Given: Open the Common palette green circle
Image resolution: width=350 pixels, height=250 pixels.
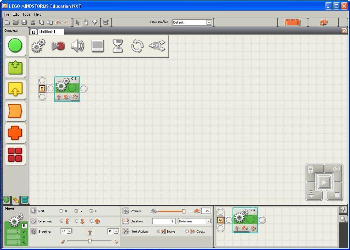Looking at the screenshot, I should point(15,46).
